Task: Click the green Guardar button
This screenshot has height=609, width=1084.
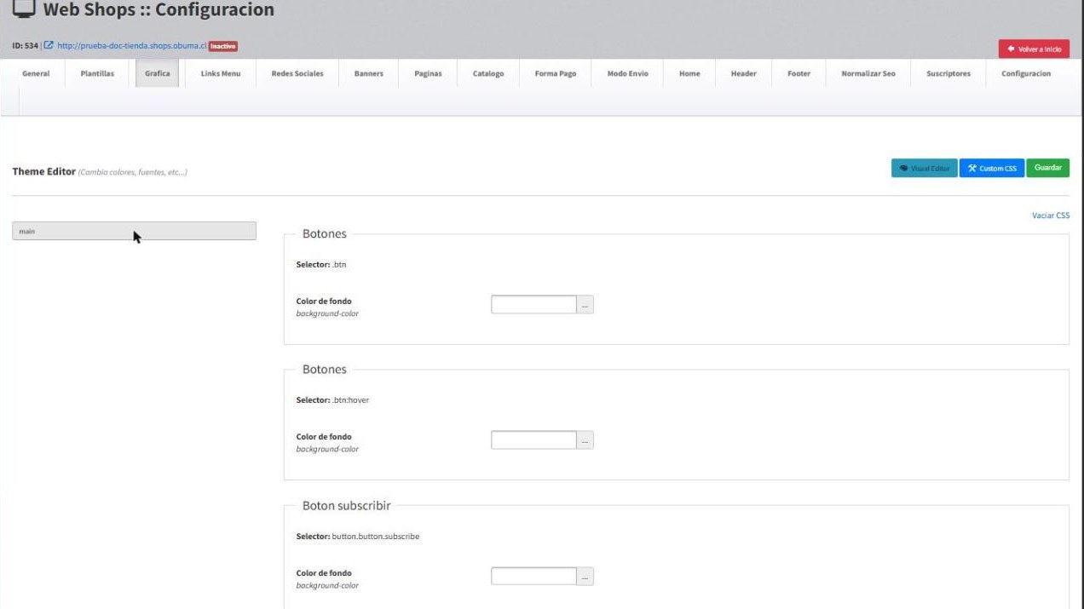Action: point(1047,168)
